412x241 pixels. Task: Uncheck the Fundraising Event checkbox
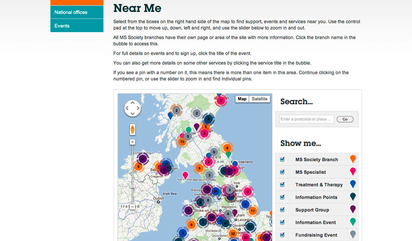pos(282,235)
